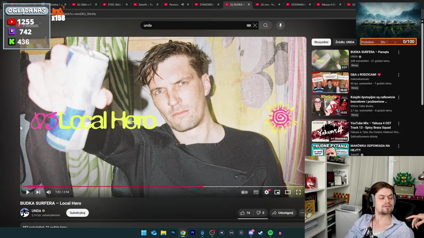Open BUDKA SURFERA – Parsęta thumbnail

tap(330, 60)
